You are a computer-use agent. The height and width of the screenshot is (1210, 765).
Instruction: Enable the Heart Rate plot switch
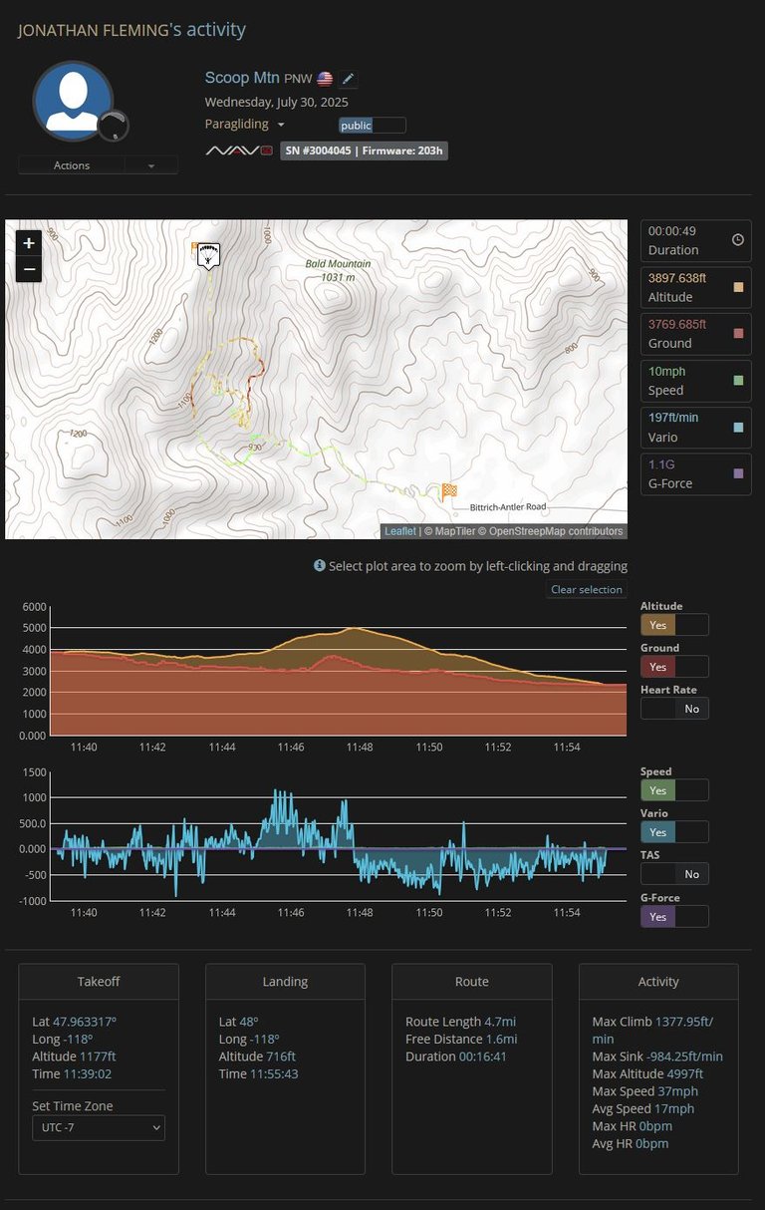point(674,709)
